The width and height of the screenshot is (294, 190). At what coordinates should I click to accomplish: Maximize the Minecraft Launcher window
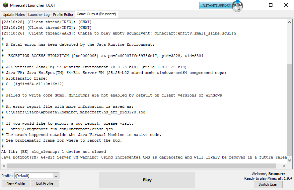271,5
